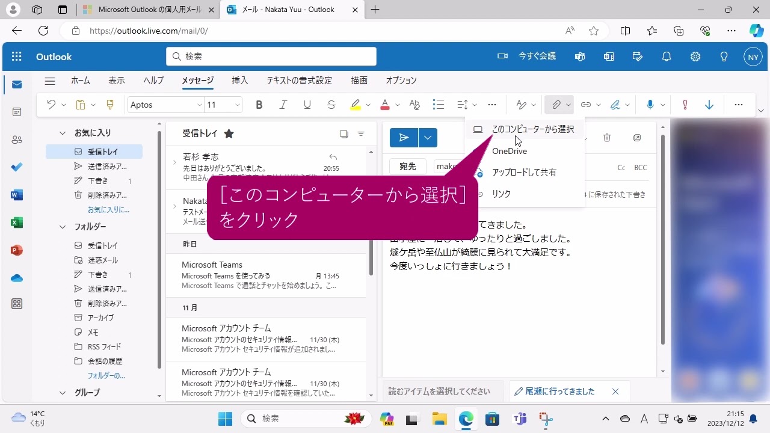Click the Attach file paperclip icon
The height and width of the screenshot is (433, 770).
(556, 105)
